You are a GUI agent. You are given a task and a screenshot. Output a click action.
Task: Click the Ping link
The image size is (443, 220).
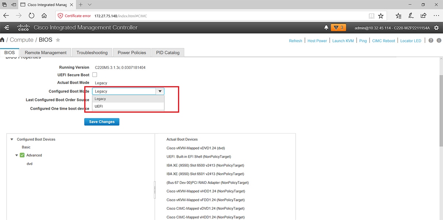pos(363,41)
